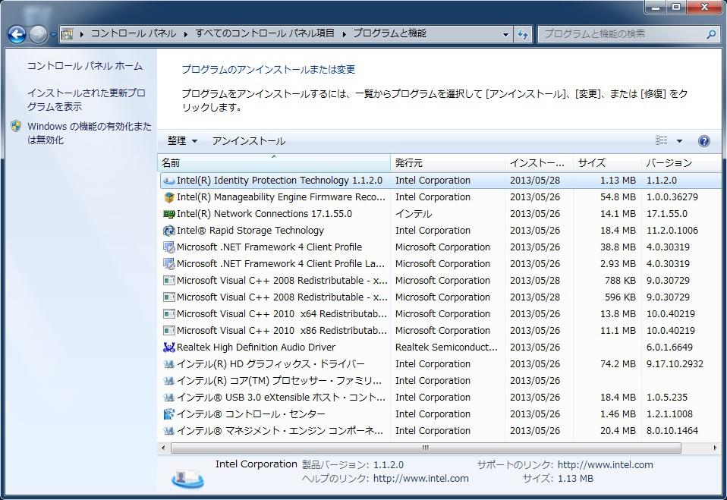Select Intel® Rapid Storage Technology name
This screenshot has height=500, width=727.
tap(250, 231)
